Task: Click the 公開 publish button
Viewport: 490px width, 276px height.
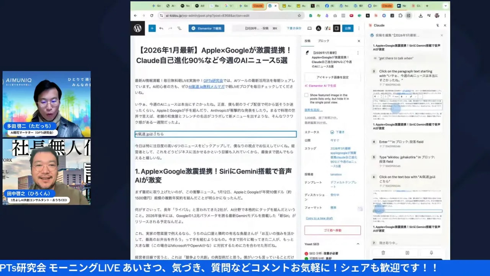Action: coord(347,28)
